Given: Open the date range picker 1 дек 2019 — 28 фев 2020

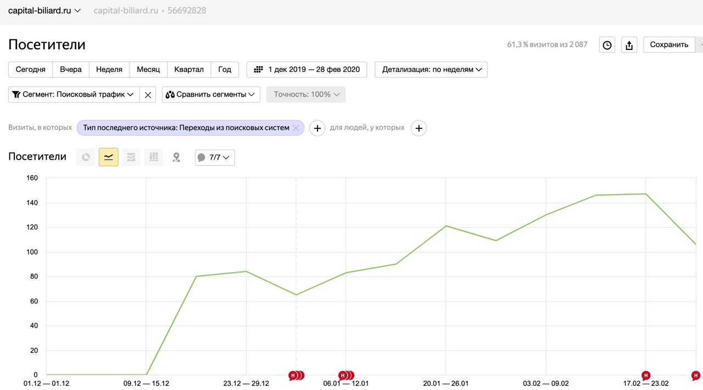Looking at the screenshot, I should [x=307, y=70].
